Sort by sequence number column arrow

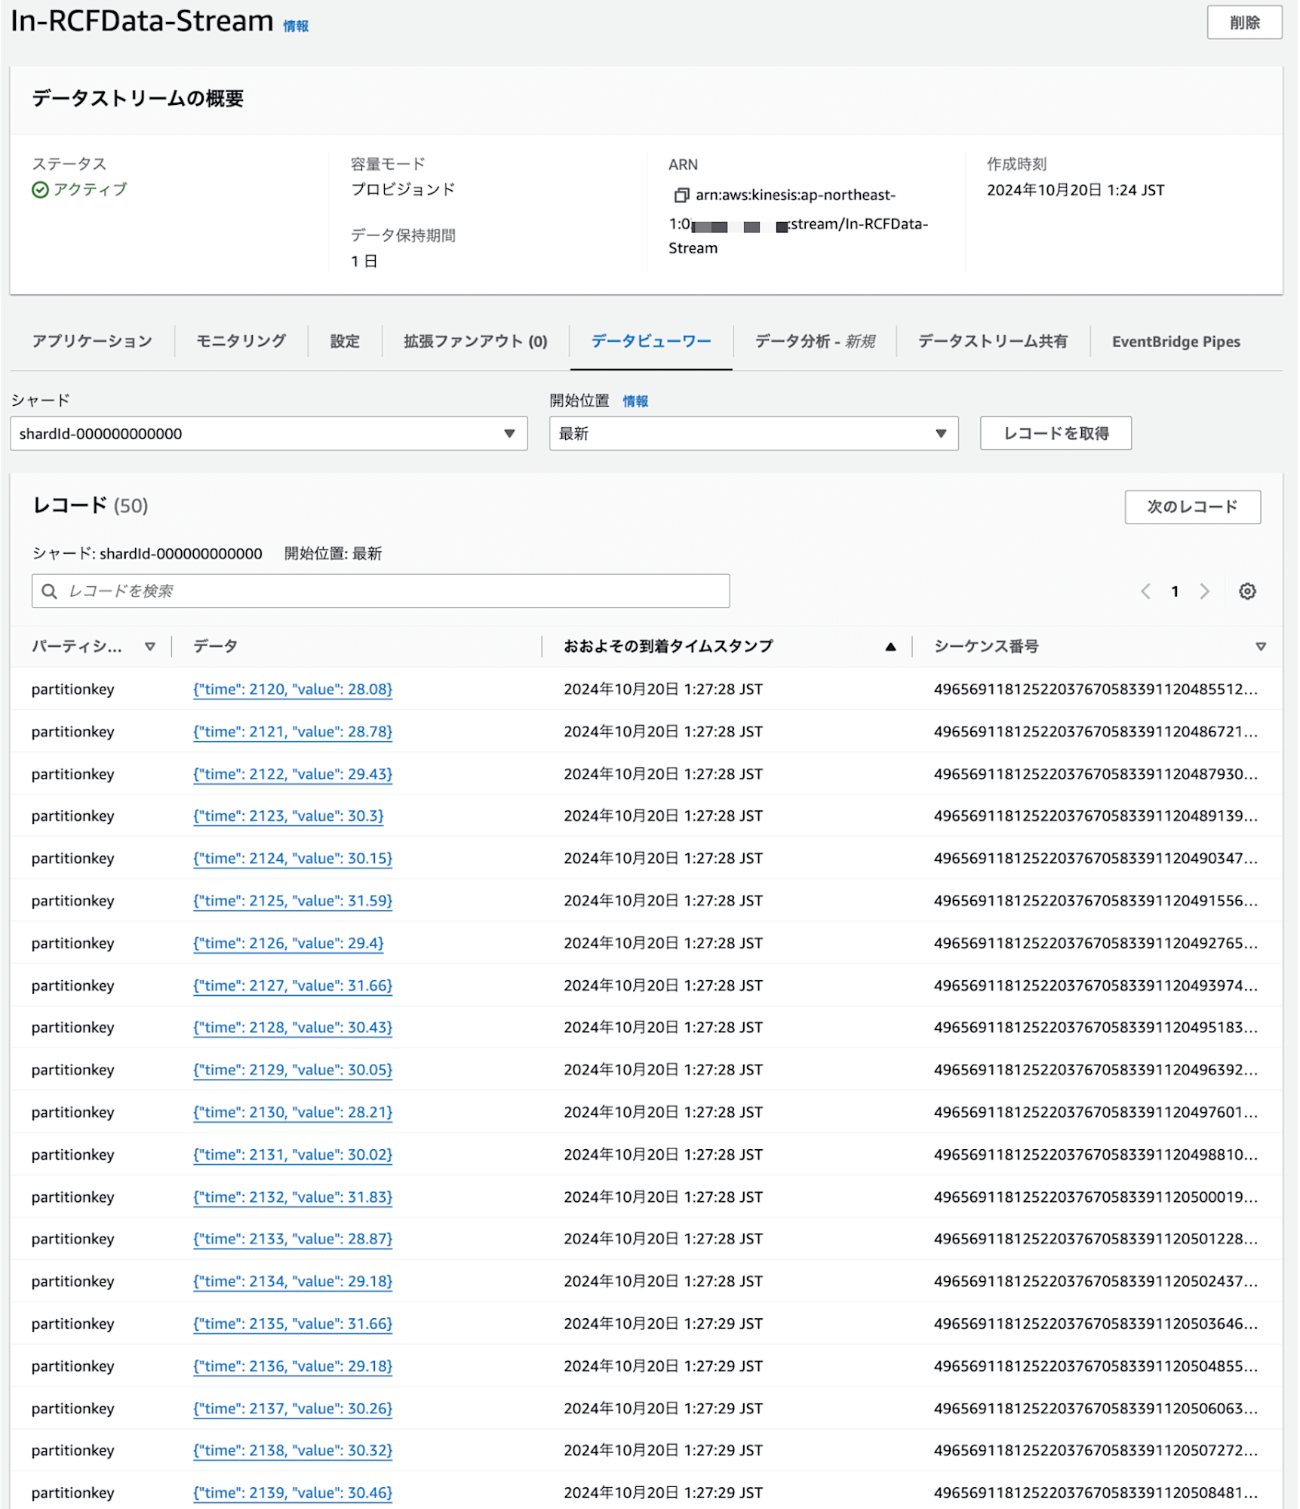point(1262,647)
